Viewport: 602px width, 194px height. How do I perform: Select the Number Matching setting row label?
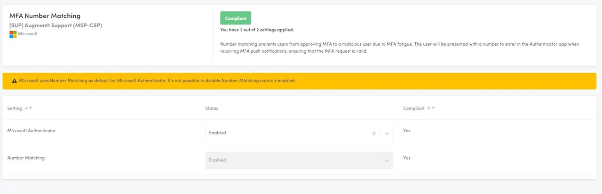coord(26,158)
